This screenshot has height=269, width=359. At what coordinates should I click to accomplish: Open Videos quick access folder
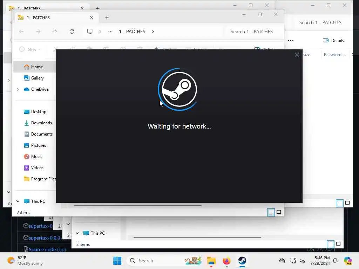click(34, 168)
